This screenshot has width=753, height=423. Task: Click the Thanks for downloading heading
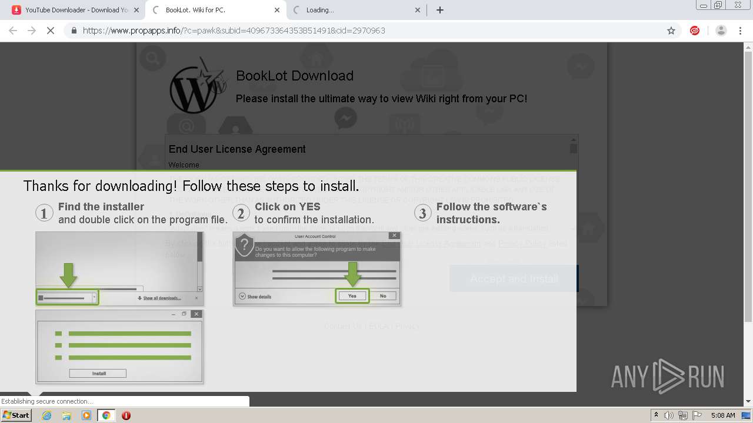click(191, 186)
